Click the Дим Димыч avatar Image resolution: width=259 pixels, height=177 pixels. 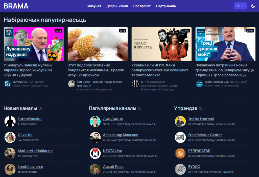point(95,121)
